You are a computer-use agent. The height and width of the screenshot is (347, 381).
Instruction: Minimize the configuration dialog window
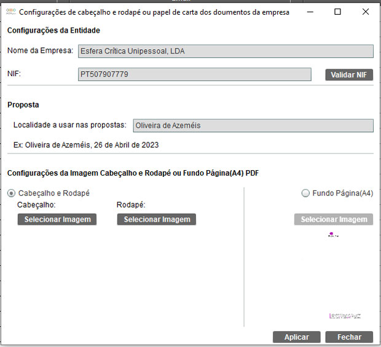309,12
